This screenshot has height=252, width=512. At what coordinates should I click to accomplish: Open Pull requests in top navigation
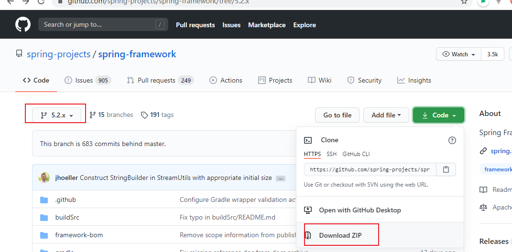(x=195, y=25)
